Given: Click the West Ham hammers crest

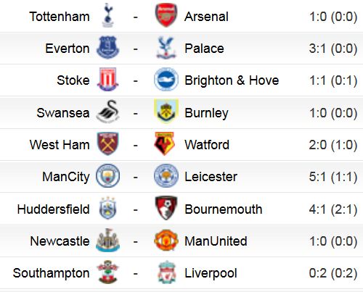Looking at the screenshot, I should coord(108,143).
